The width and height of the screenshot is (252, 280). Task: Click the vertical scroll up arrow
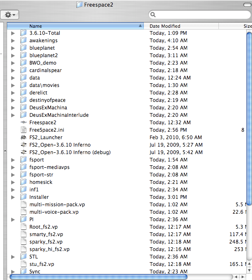[x=249, y=264]
